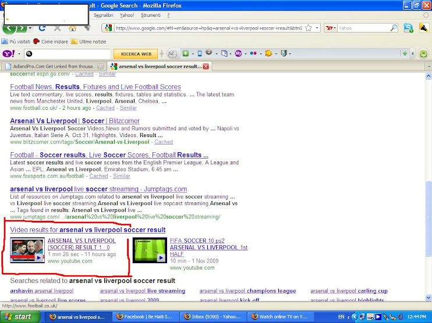Bookmark this page with the star icon

309,28
